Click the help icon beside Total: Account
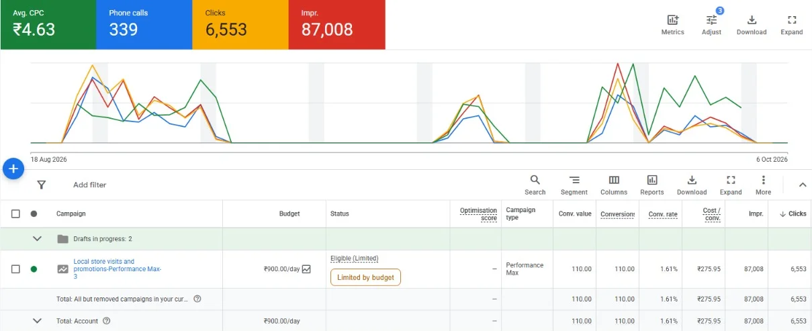Viewport: 812px width, 331px height. coord(106,321)
